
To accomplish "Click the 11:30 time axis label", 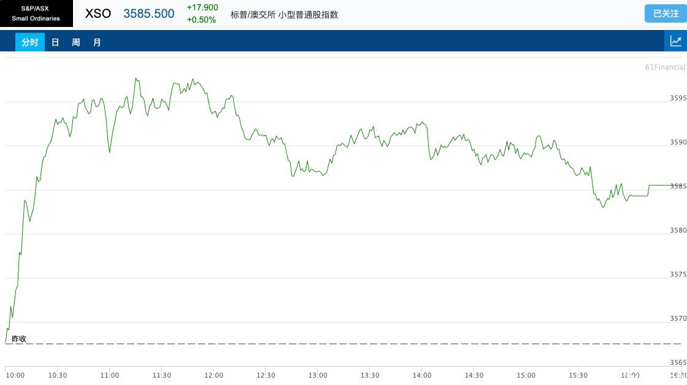I will (162, 375).
